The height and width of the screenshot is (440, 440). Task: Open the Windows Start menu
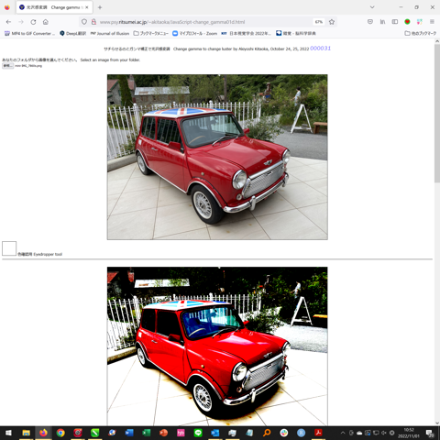pos(8,433)
